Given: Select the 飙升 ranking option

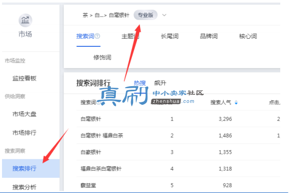Looking at the screenshot, I should [x=160, y=83].
